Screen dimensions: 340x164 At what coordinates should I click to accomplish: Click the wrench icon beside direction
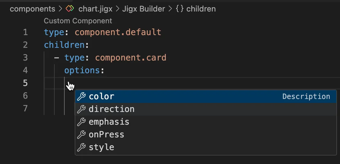click(x=81, y=109)
